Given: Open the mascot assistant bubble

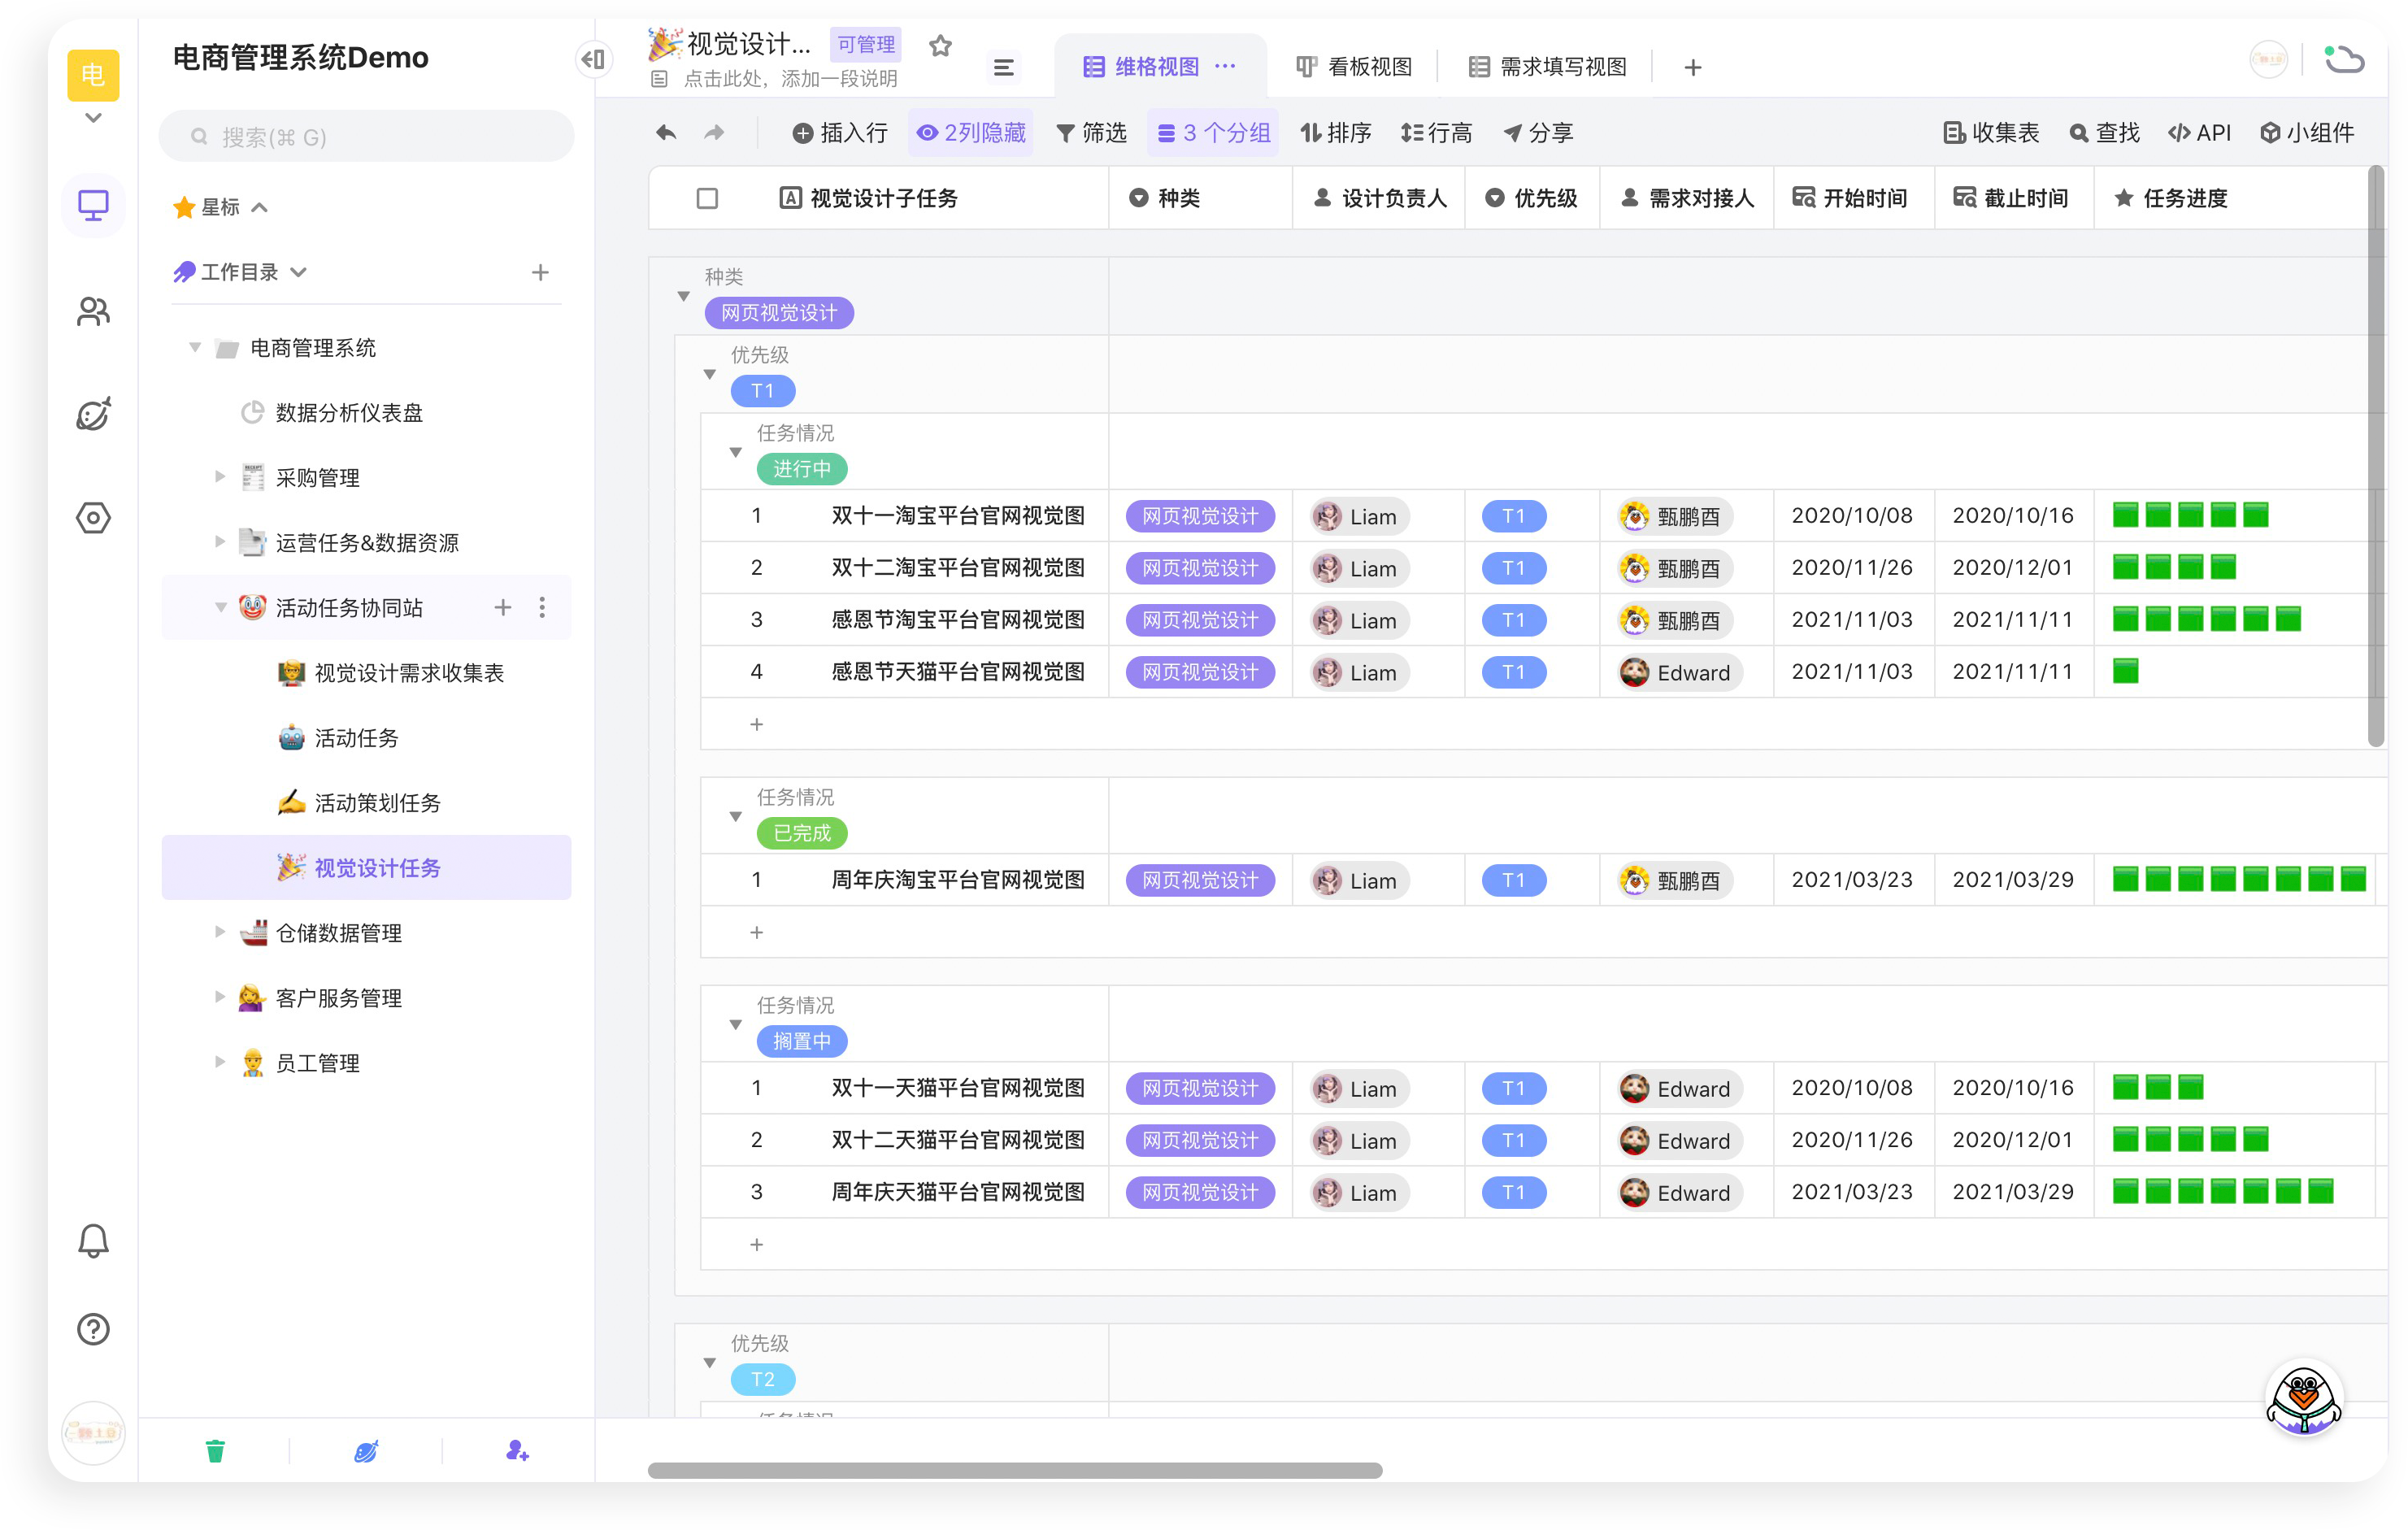Looking at the screenshot, I should [2304, 1398].
